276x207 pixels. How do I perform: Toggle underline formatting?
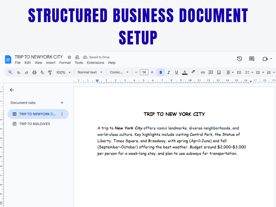coord(177,72)
